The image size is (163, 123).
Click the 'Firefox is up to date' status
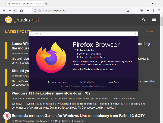pos(86,50)
